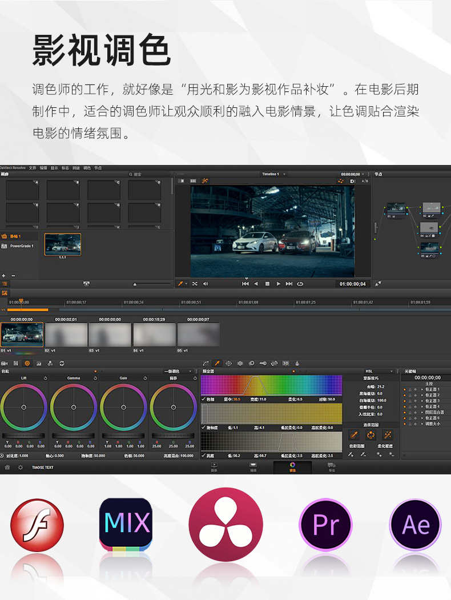Click the DaVinci Resolve logo icon
Screen dimensions: 451x600
226,524
